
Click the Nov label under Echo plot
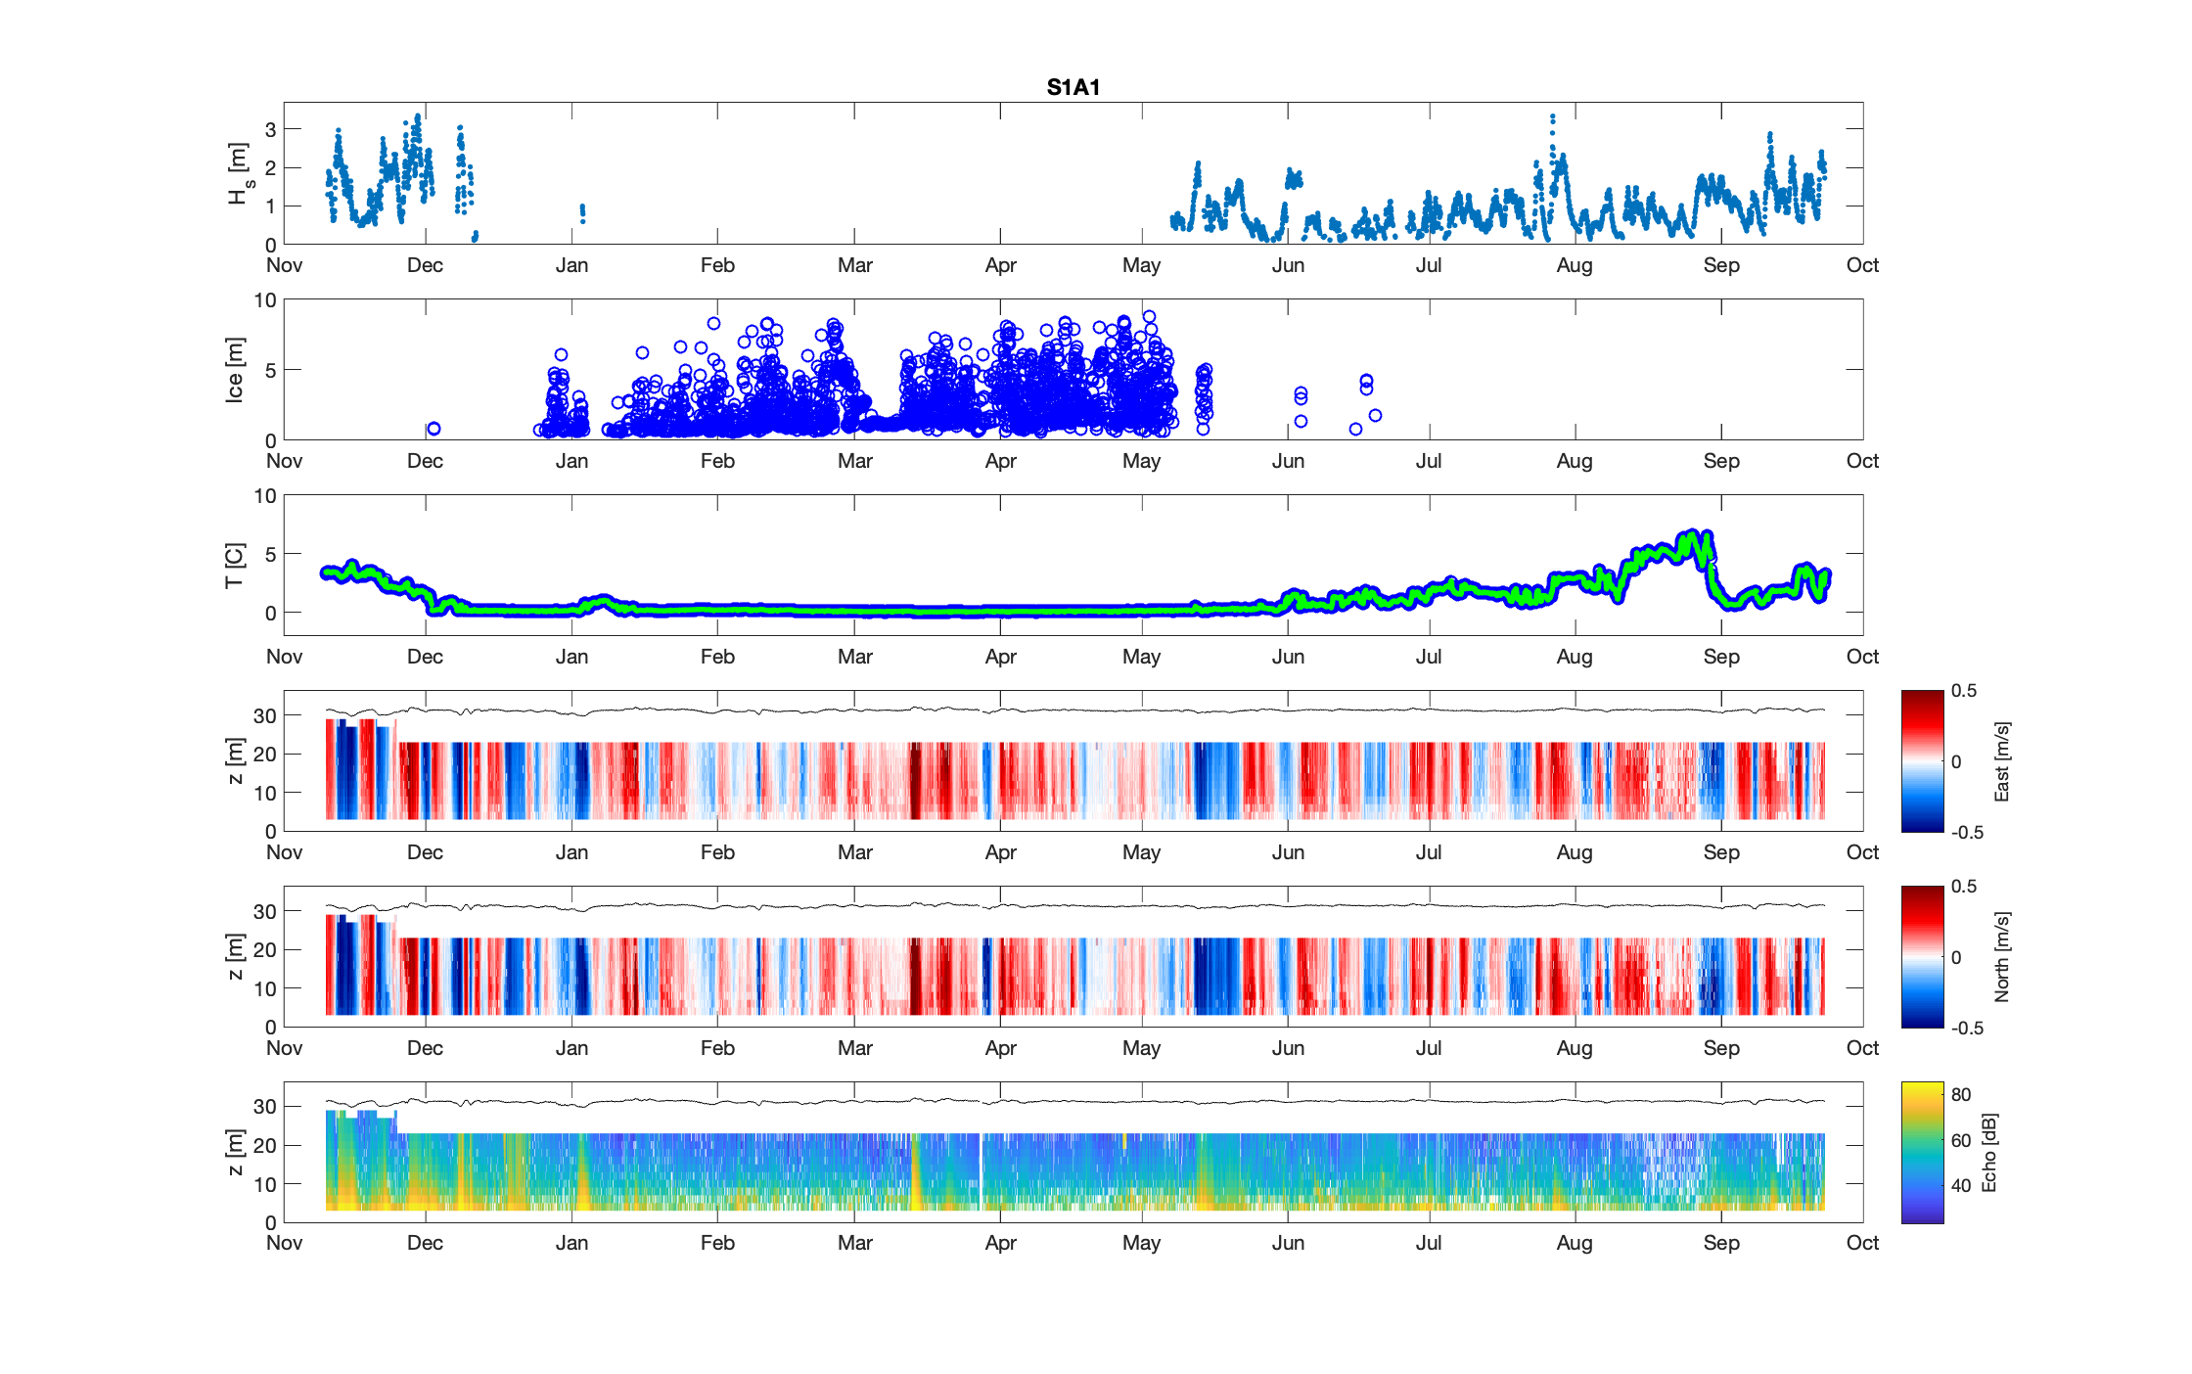(284, 1243)
